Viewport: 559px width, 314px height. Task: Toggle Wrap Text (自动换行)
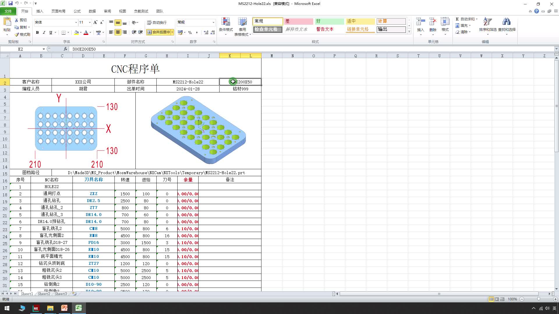(157, 22)
